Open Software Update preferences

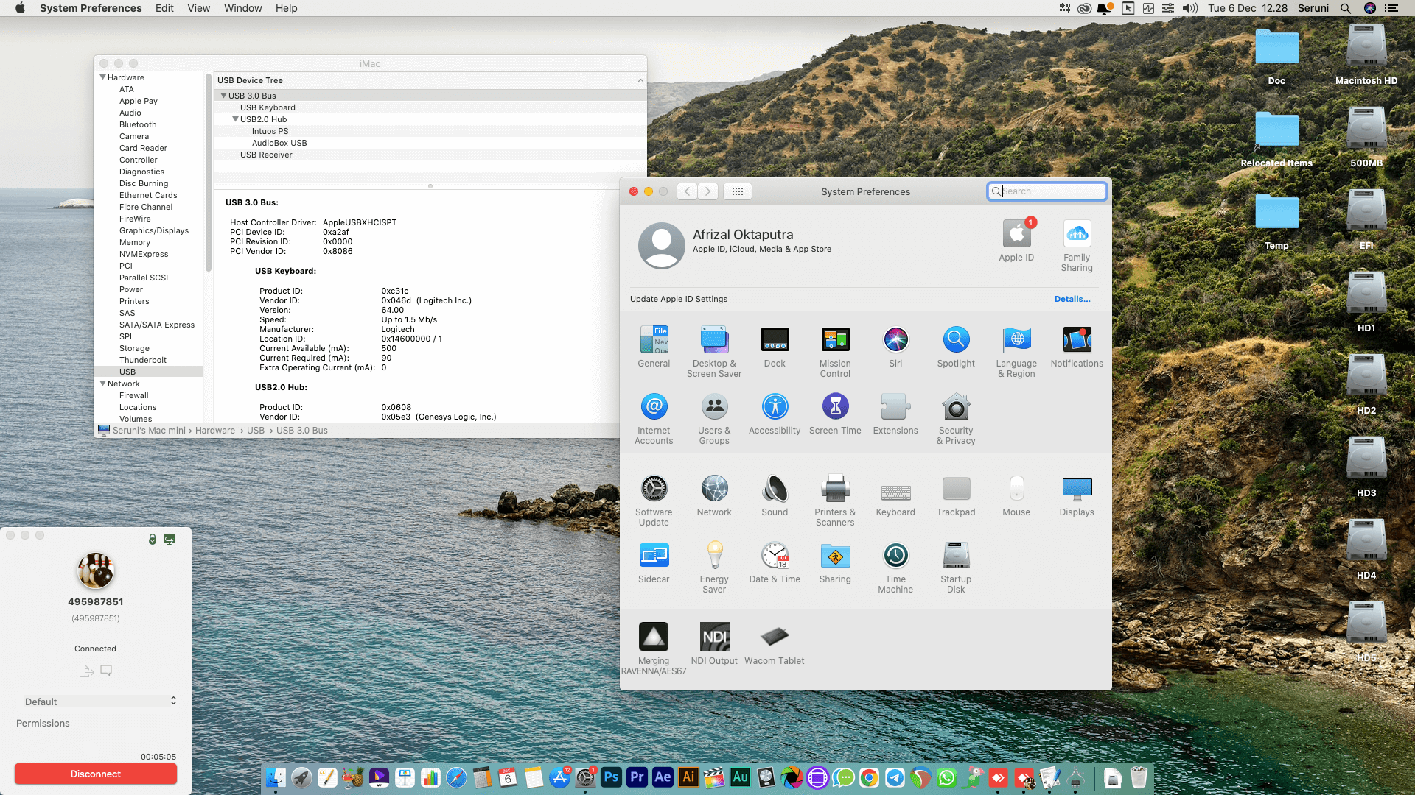point(653,490)
